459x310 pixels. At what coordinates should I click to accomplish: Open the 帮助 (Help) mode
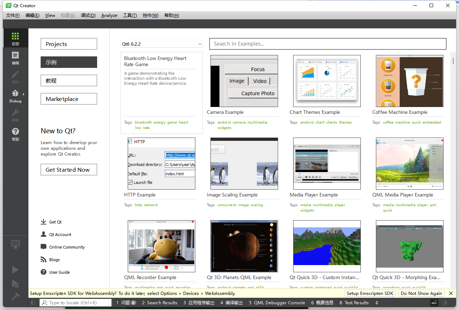[15, 134]
